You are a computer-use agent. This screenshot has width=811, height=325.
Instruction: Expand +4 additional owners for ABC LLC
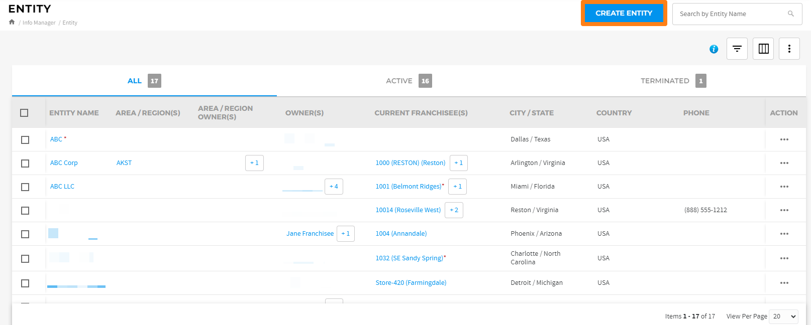(x=334, y=187)
